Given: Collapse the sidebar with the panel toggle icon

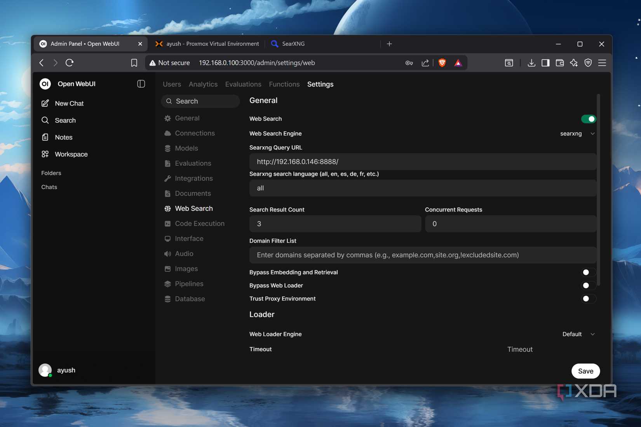Looking at the screenshot, I should [x=141, y=84].
